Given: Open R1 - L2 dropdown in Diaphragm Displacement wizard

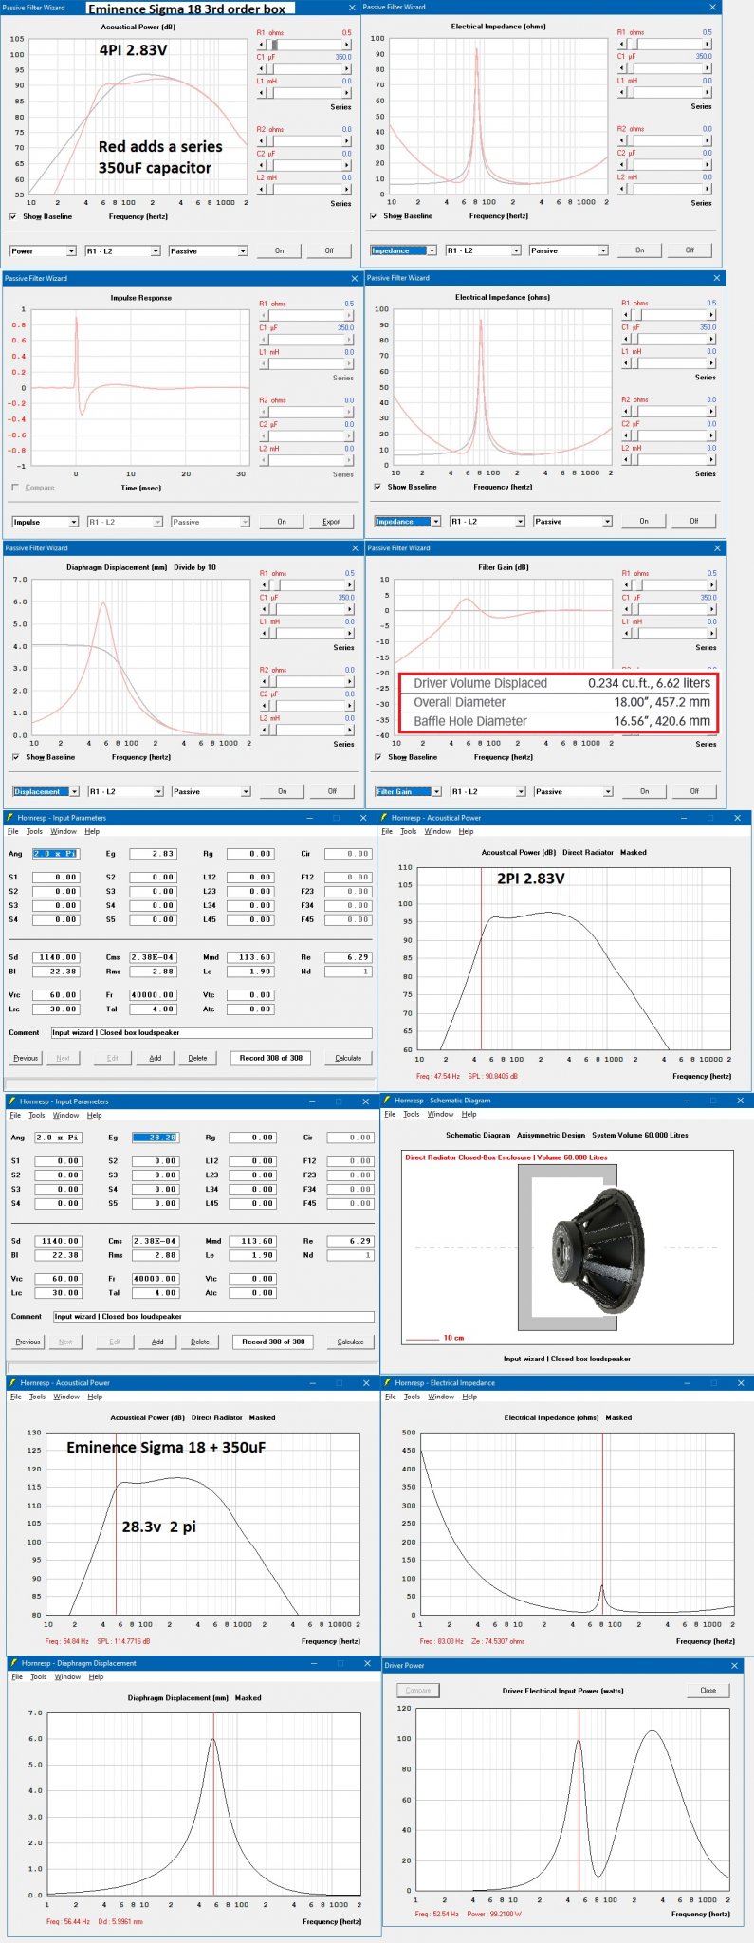Looking at the screenshot, I should [125, 791].
